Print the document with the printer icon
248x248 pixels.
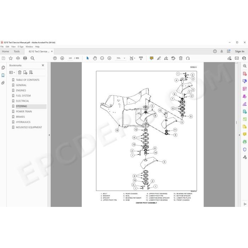tap(25, 58)
